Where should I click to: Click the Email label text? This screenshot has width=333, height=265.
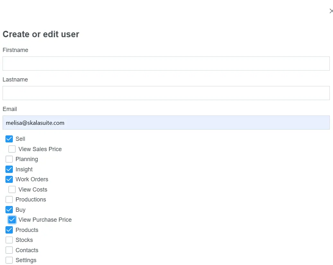point(10,109)
